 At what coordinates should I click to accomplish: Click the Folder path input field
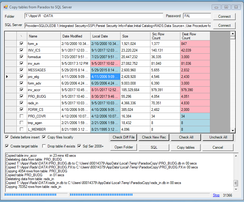(x=94, y=16)
